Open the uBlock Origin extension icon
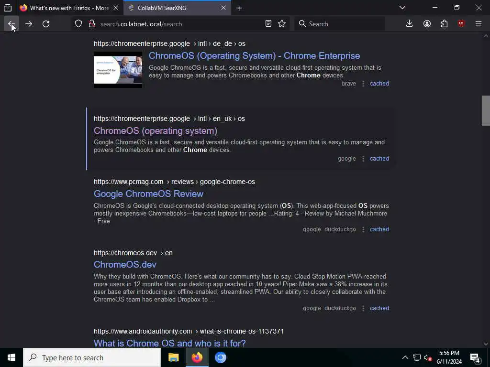Screen dimensions: 490x367 [461, 24]
